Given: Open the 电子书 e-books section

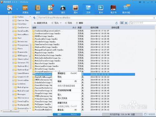Looking at the screenshot, I should (x=113, y=9).
